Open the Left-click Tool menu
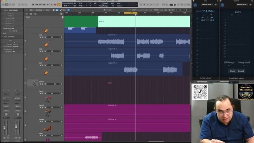This screenshot has width=254, height=143. 105,10
